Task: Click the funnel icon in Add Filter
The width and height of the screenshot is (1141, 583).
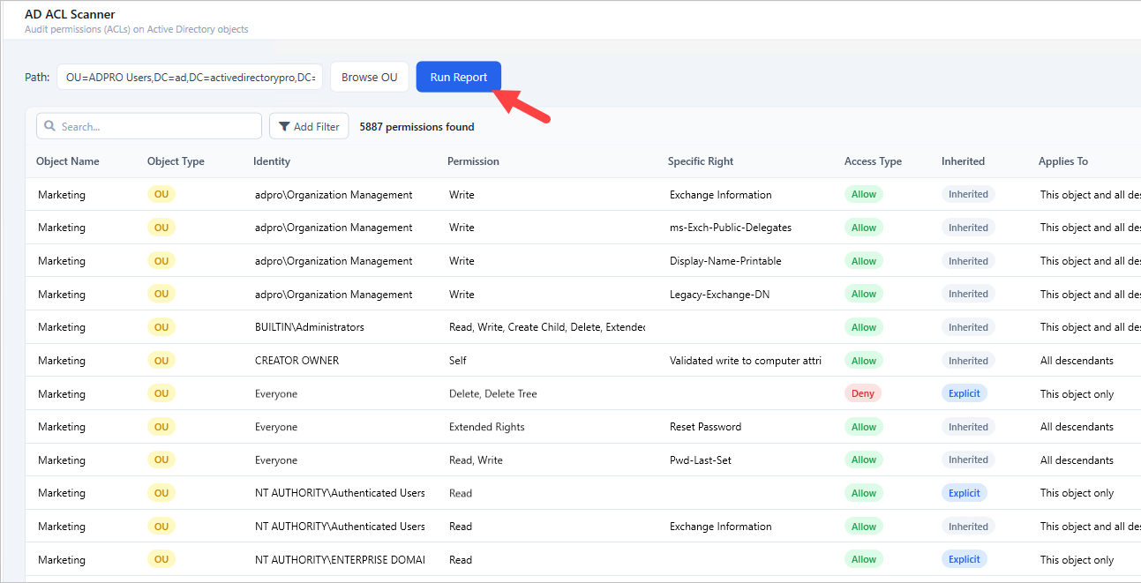Action: (x=284, y=126)
